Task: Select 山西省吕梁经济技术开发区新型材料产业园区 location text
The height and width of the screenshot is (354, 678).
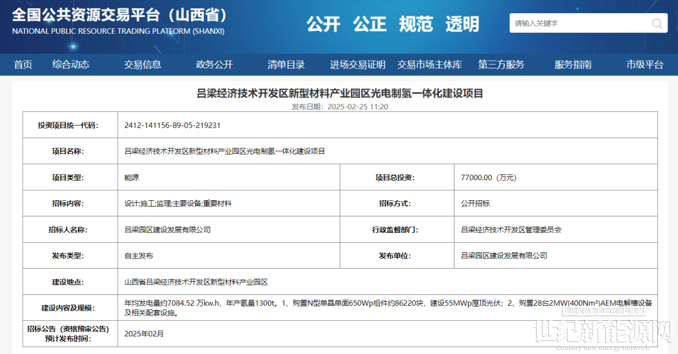Action: pos(196,282)
